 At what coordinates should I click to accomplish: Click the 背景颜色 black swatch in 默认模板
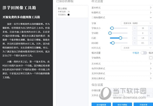[x=68, y=15]
